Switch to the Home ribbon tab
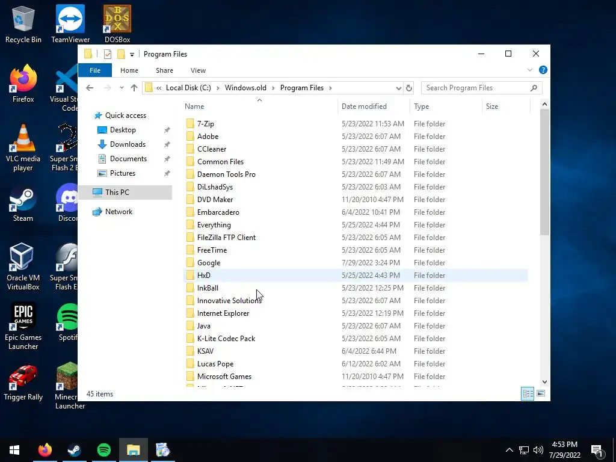616x462 pixels. 129,70
